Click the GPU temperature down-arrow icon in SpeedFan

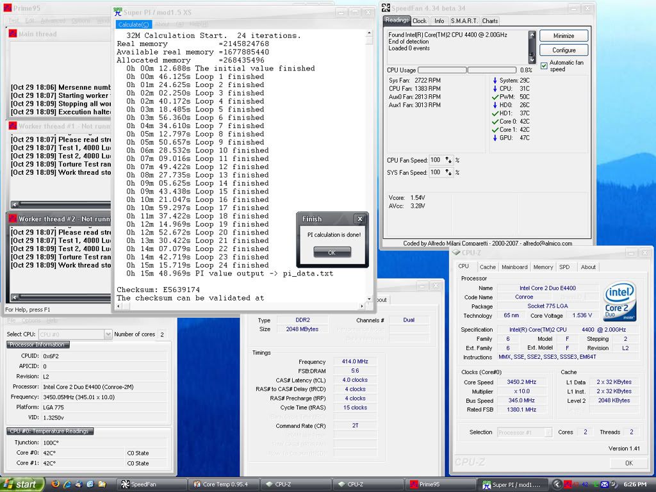pyautogui.click(x=495, y=138)
